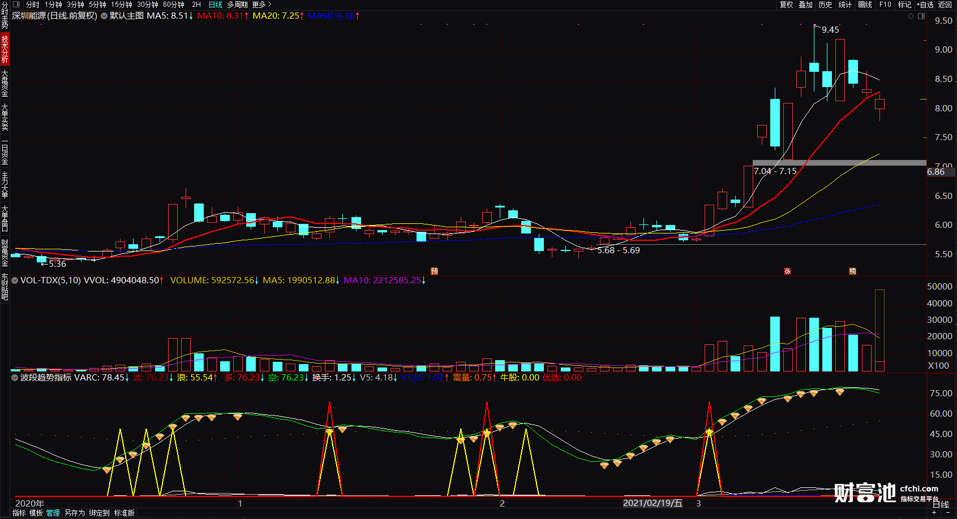This screenshot has width=957, height=519.
Task: Click the dashed yellow latest volume bar
Action: click(x=879, y=330)
